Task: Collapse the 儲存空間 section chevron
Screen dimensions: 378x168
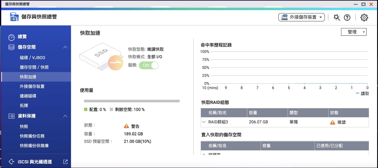Action: [65, 47]
